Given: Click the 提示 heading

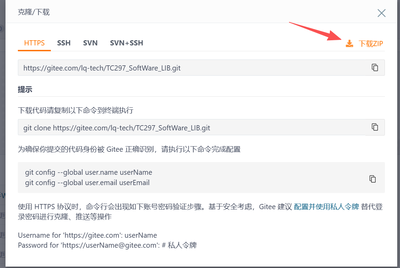Looking at the screenshot, I should [25, 89].
